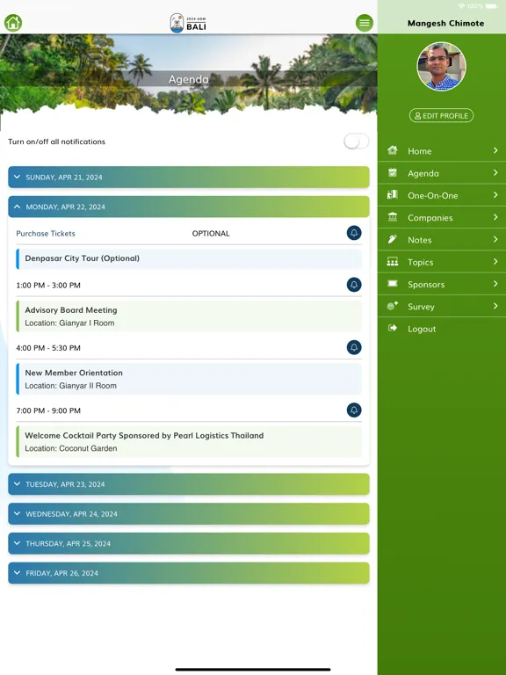Toggle bell for 1:00 PM - 3:00 PM session

(354, 285)
